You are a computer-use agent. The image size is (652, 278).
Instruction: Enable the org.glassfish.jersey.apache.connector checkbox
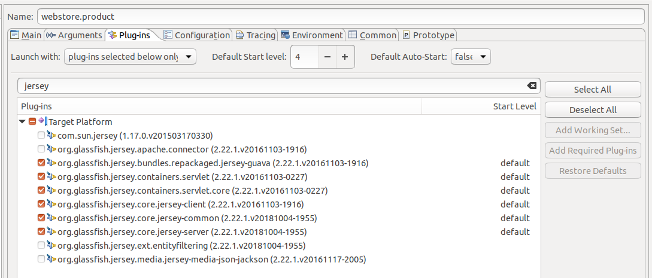click(41, 149)
